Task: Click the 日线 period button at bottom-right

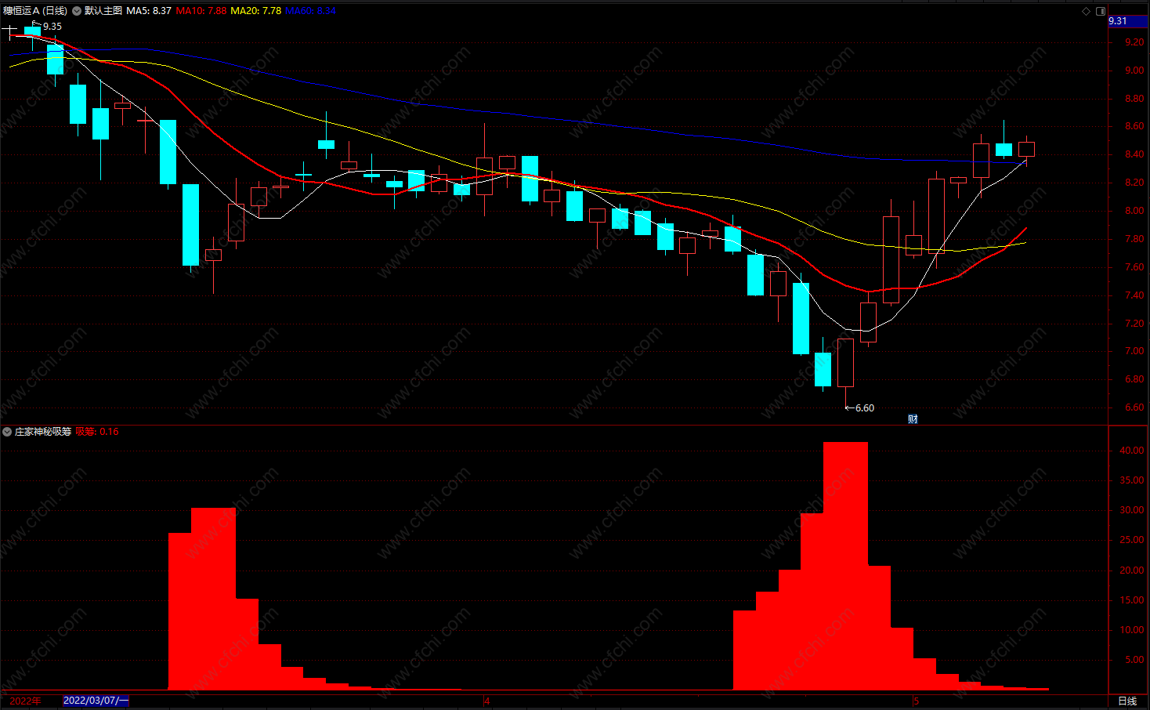Action: point(1127,701)
